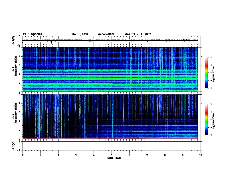226x174 pixels.
Task: Click inside the ch.2 spectrogram panel
Action: (110, 117)
